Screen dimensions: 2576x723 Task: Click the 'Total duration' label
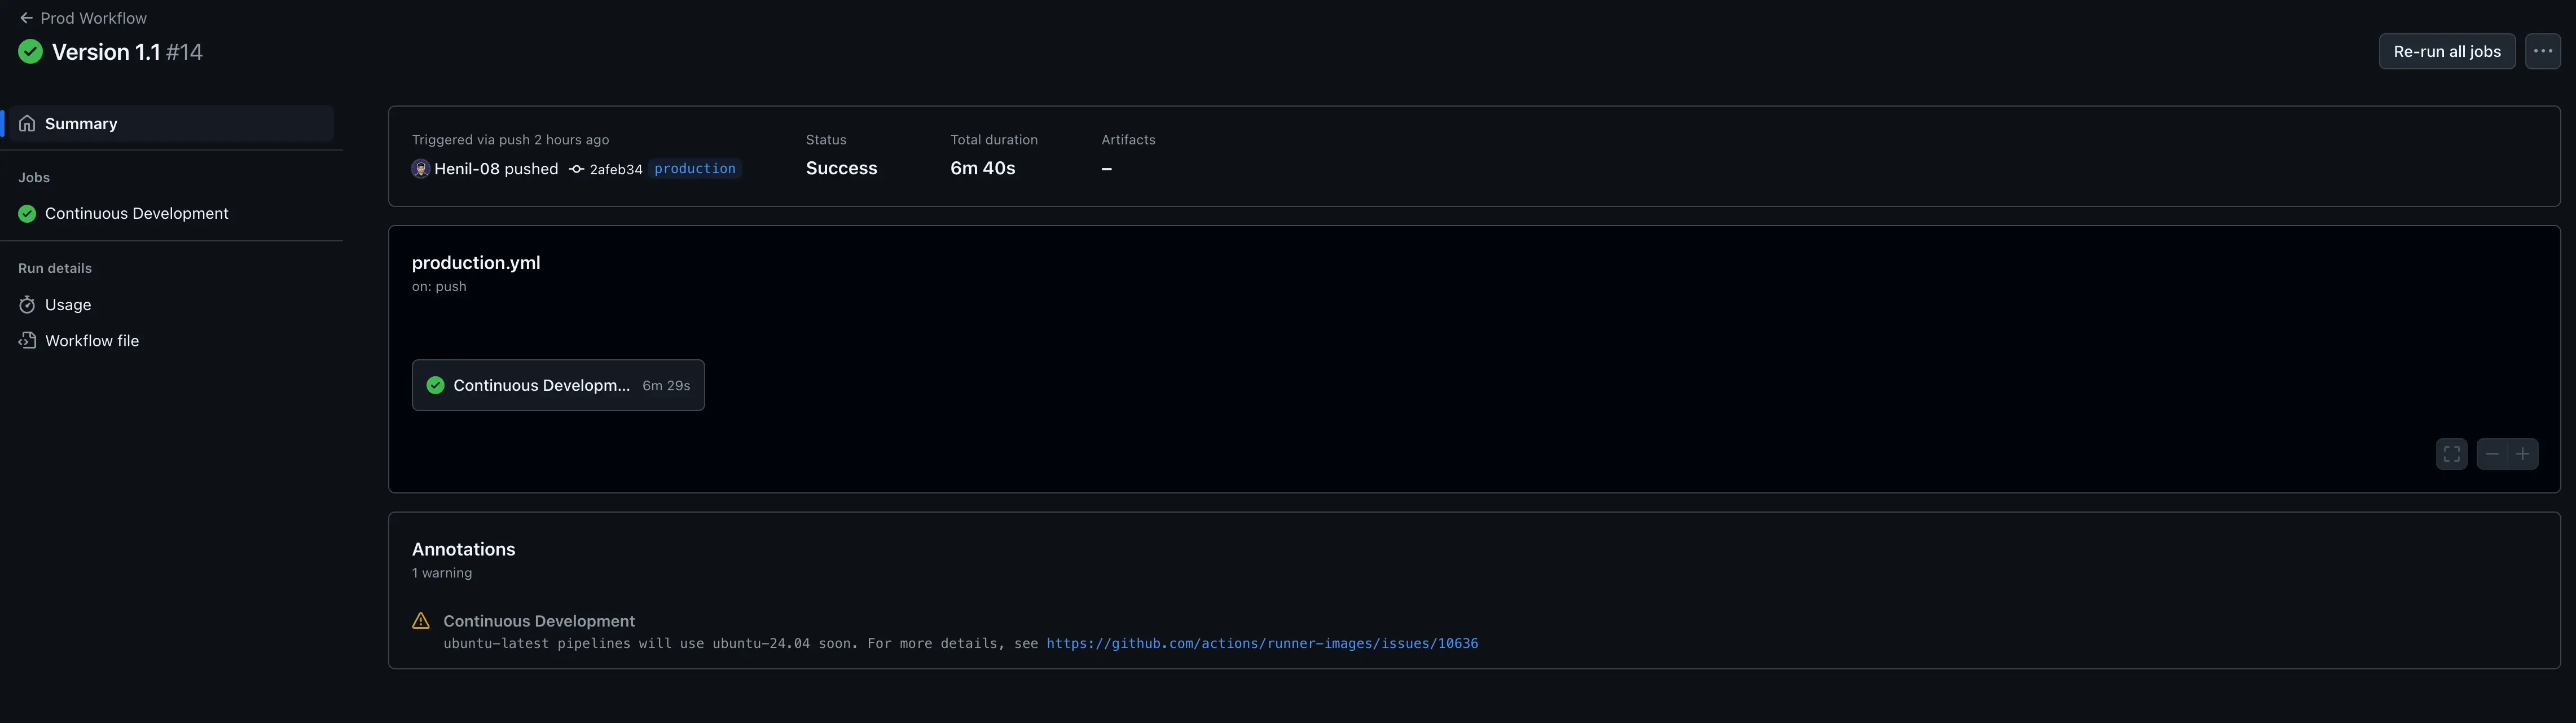994,140
